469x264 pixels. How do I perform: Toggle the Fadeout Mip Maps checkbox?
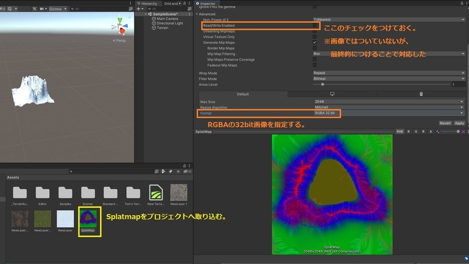(x=315, y=65)
